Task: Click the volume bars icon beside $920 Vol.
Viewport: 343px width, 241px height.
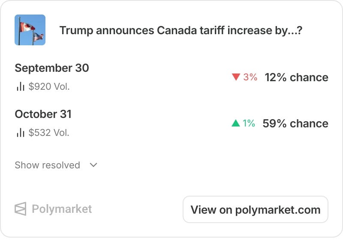Action: (x=20, y=86)
